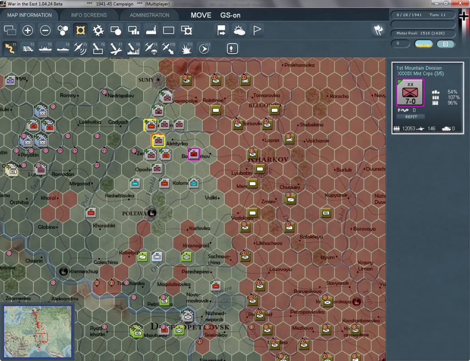Click the blue and yellow pill indicator
Screen dimensions: 470x361
click(423, 44)
